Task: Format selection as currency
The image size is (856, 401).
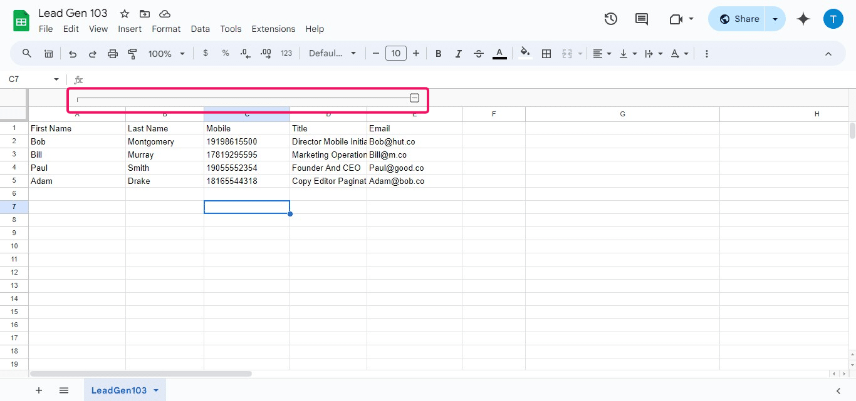Action: (x=206, y=53)
